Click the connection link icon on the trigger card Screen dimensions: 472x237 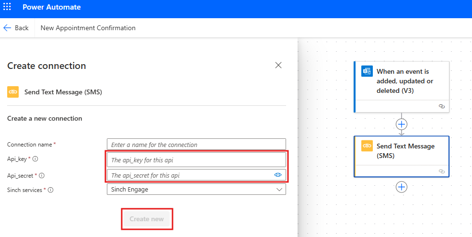[442, 106]
